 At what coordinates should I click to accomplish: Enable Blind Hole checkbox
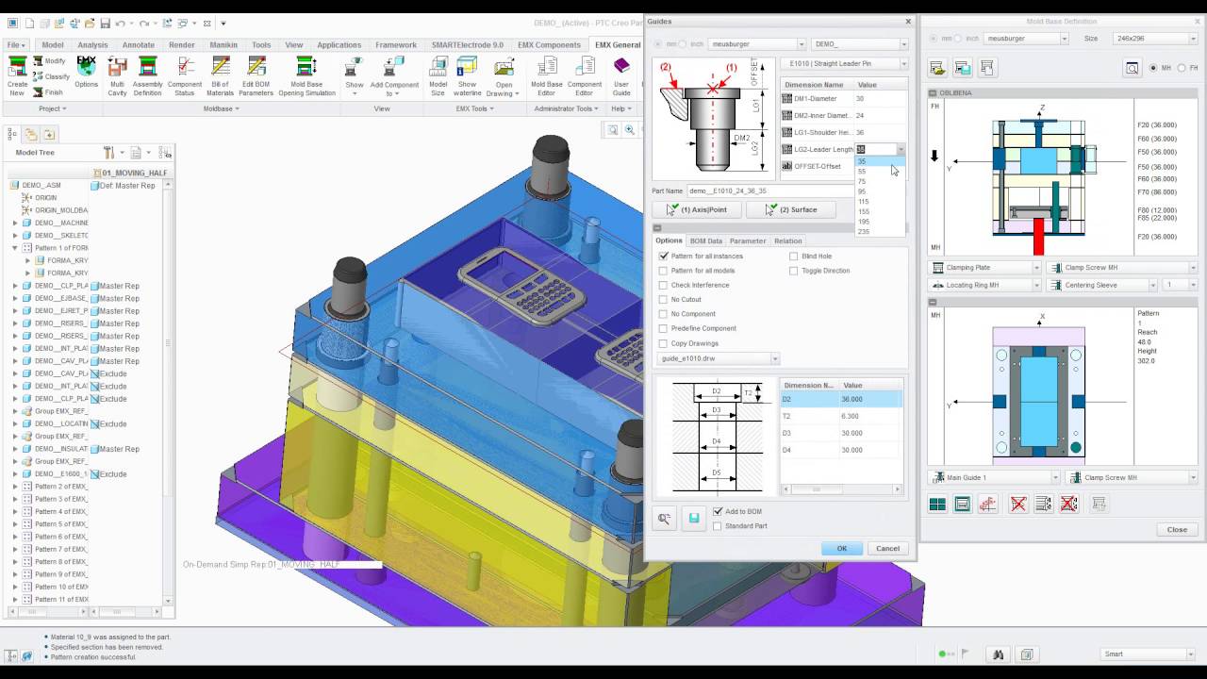pos(794,256)
